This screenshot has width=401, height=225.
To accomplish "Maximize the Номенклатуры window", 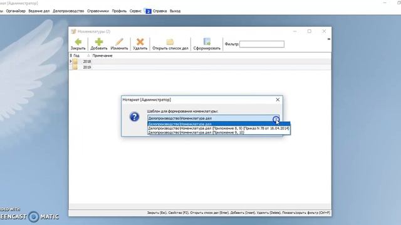I will coord(310,31).
